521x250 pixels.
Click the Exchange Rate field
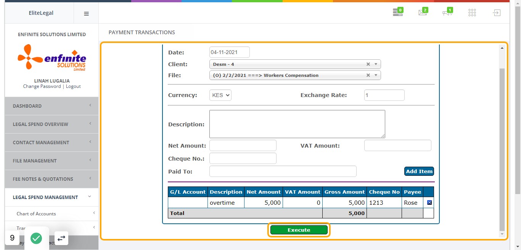click(x=384, y=95)
